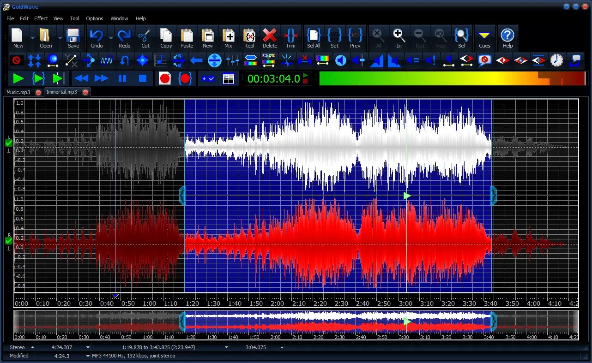The image size is (592, 363).
Task: Expand the selection range dropdown in status bar
Action: [x=226, y=347]
